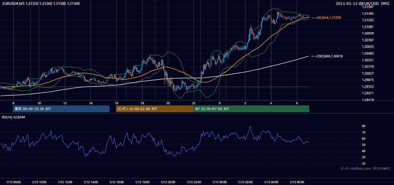394x185 pixels.
Task: Click price axis value 1.30179
Action: [368, 67]
